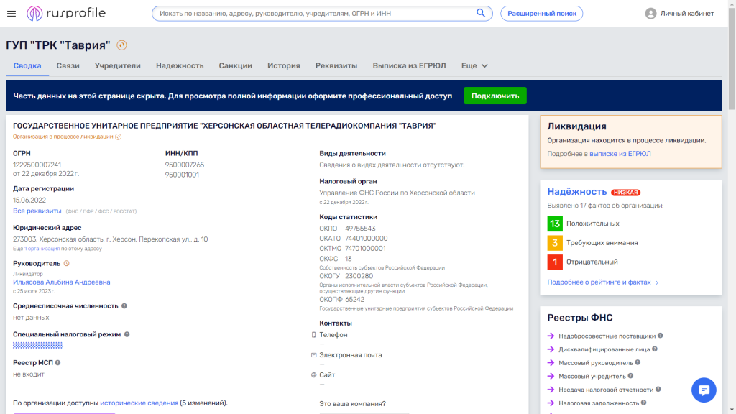Click help icon next to Реестр МСП

pyautogui.click(x=57, y=363)
